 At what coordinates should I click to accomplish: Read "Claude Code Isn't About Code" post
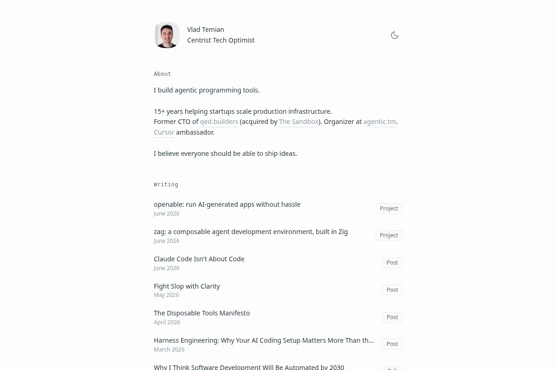point(199,259)
